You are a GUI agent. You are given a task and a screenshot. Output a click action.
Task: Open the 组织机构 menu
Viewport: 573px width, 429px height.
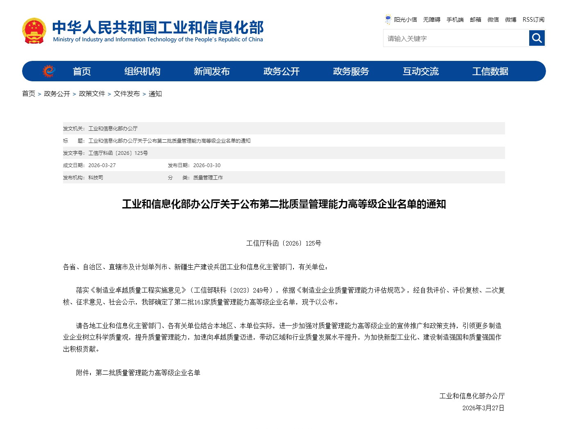point(142,71)
